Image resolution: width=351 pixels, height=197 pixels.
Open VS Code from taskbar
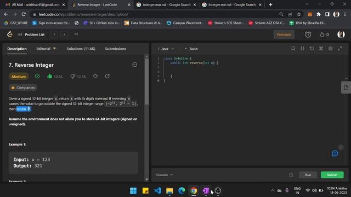click(x=157, y=190)
